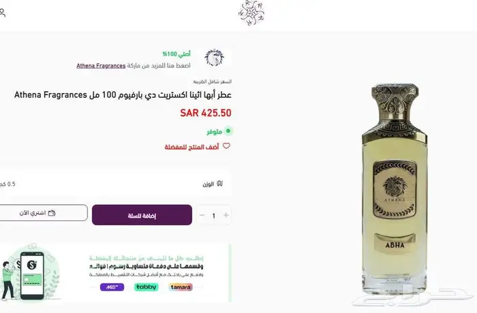Click the green availability status dot

click(x=228, y=130)
